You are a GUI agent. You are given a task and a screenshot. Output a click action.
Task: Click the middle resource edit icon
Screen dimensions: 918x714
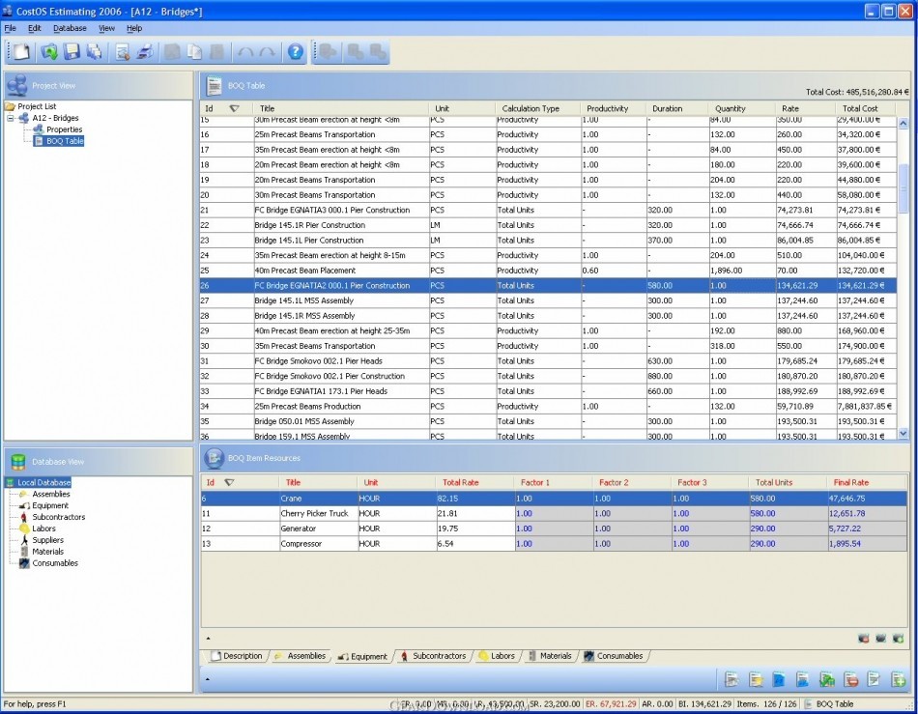(x=880, y=639)
